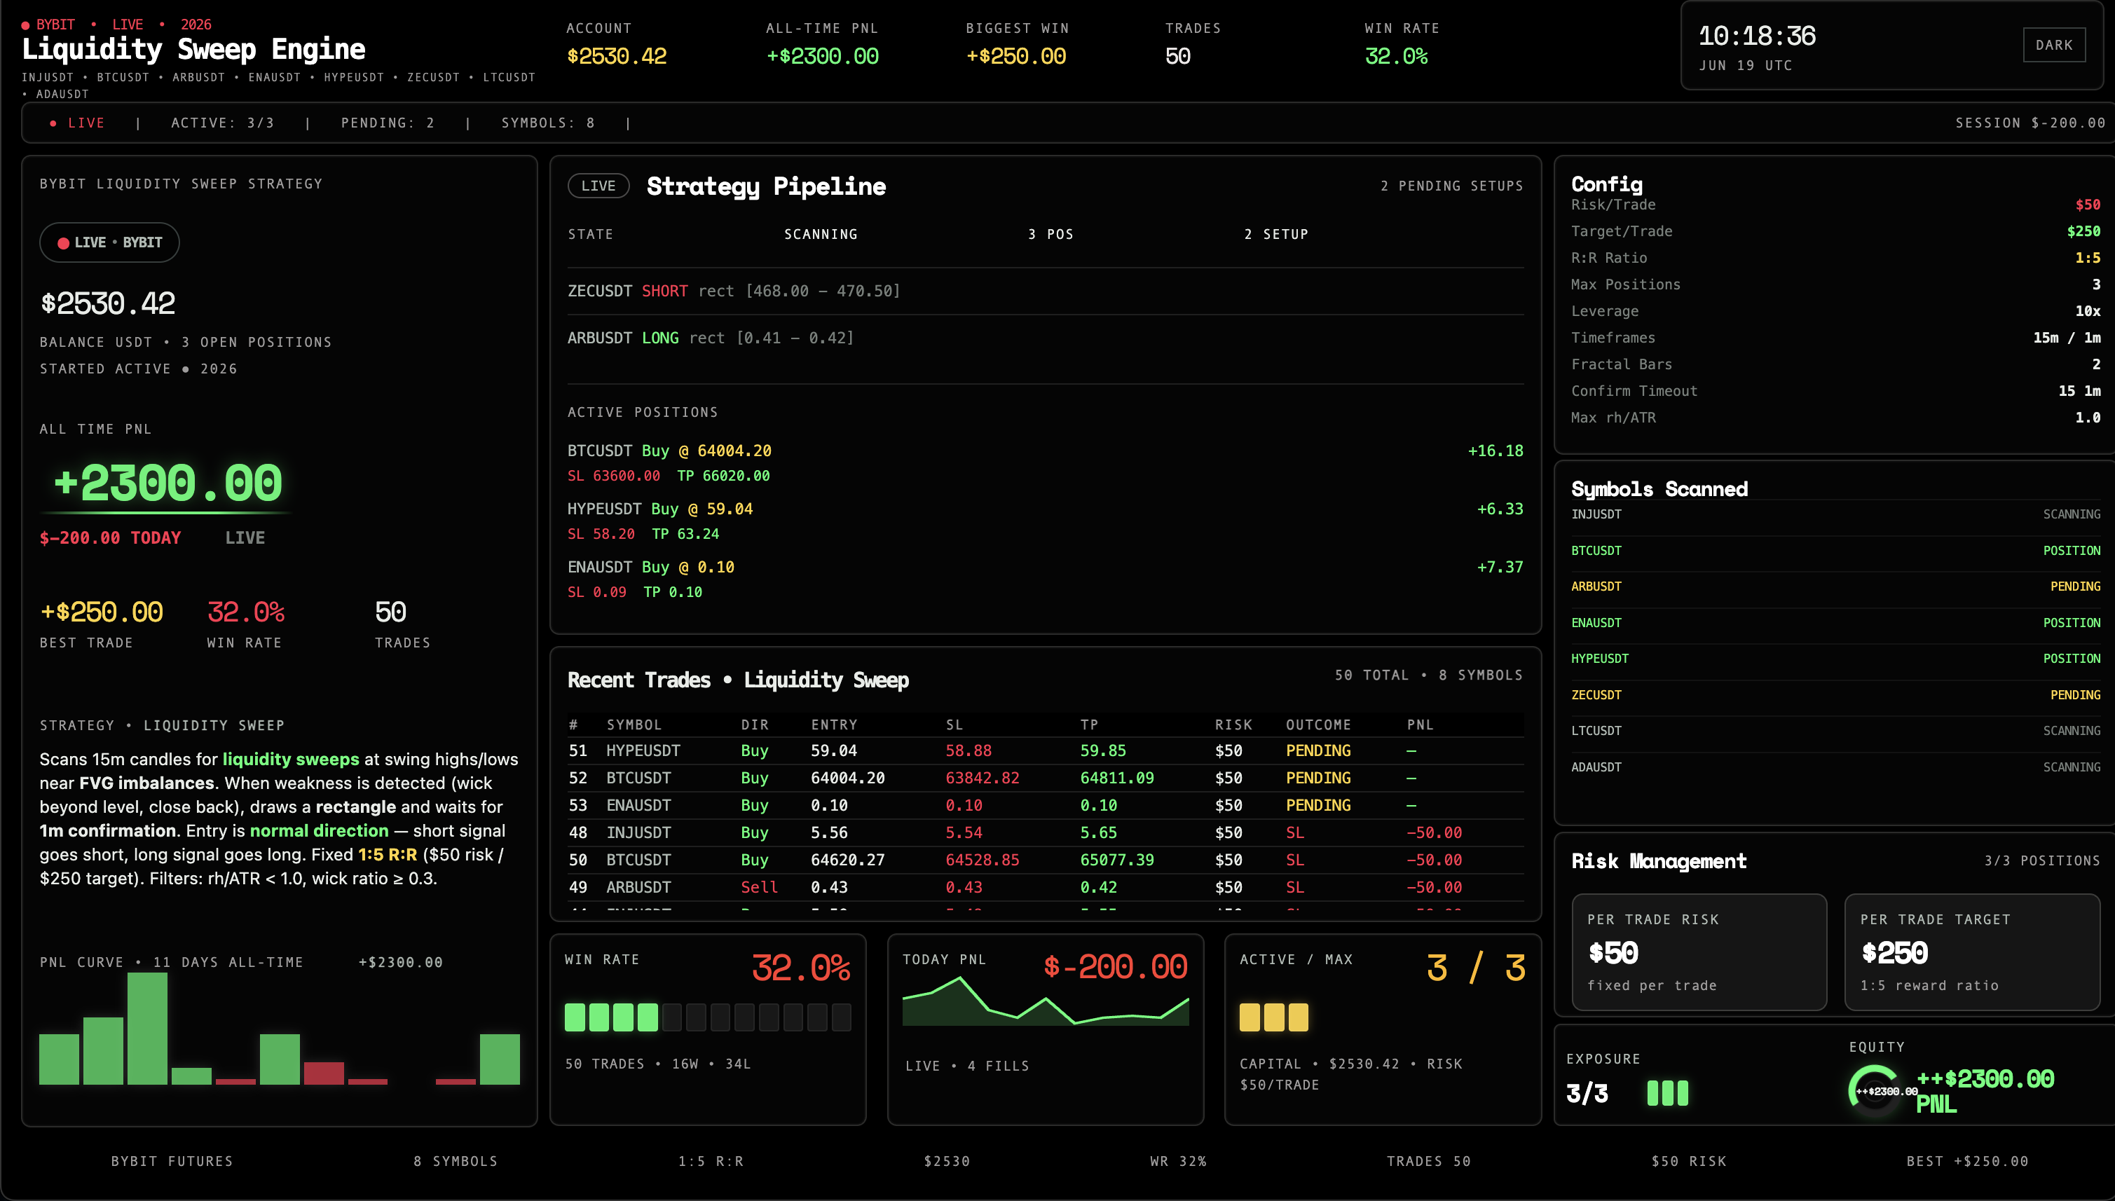Select trade row 51 HYPEUSDT

coord(1045,750)
